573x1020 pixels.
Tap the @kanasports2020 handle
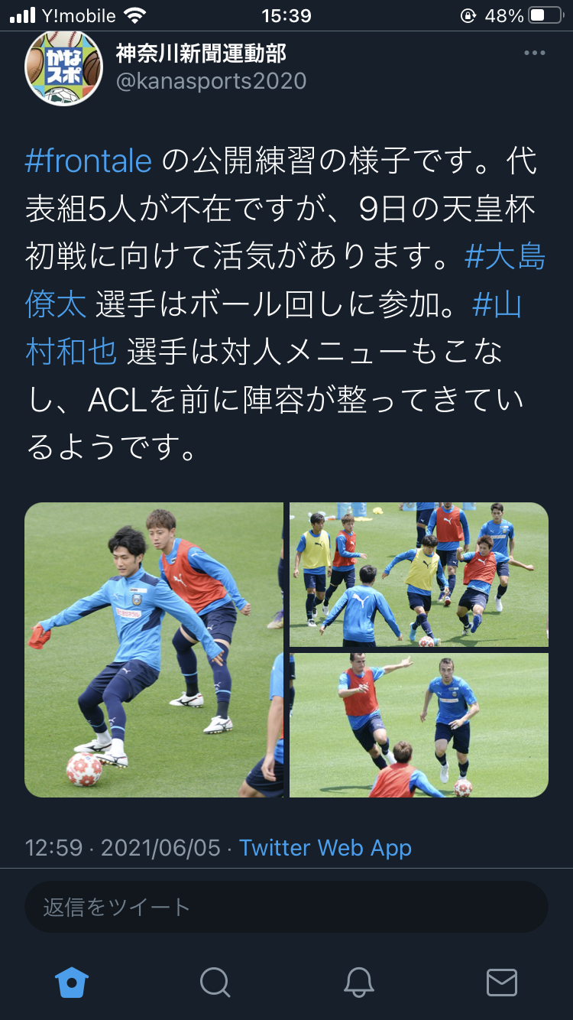click(x=211, y=81)
